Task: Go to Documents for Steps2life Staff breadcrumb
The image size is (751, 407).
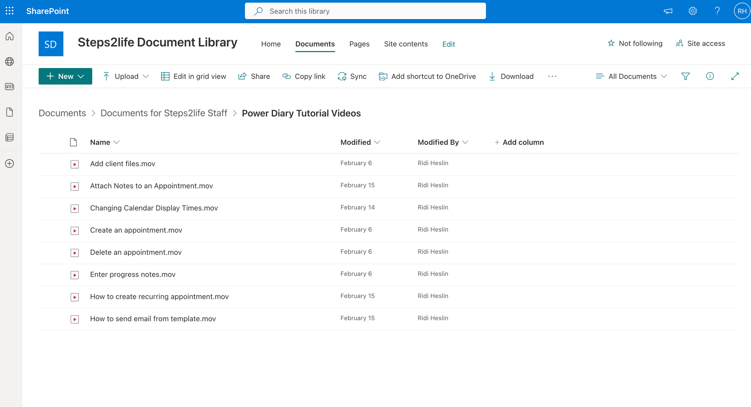Action: (164, 113)
